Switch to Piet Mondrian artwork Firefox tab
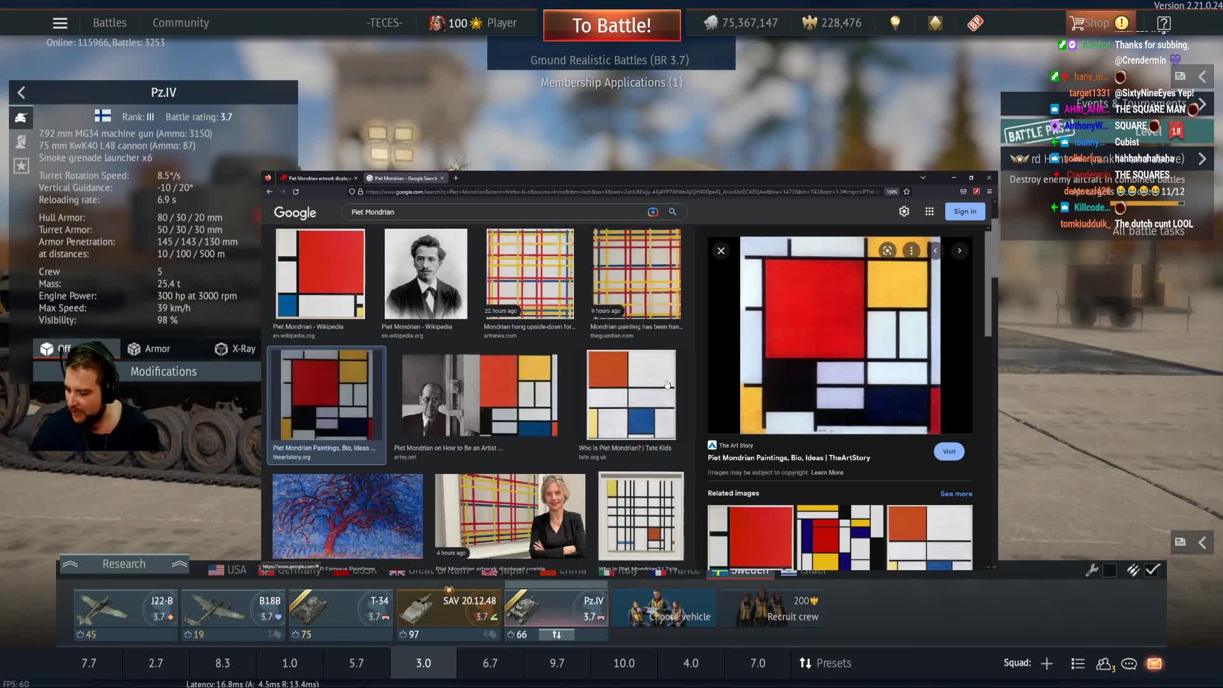This screenshot has height=688, width=1223. [x=318, y=178]
